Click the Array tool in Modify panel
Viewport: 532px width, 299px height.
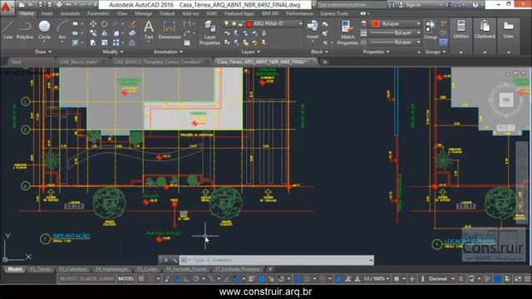click(x=116, y=42)
